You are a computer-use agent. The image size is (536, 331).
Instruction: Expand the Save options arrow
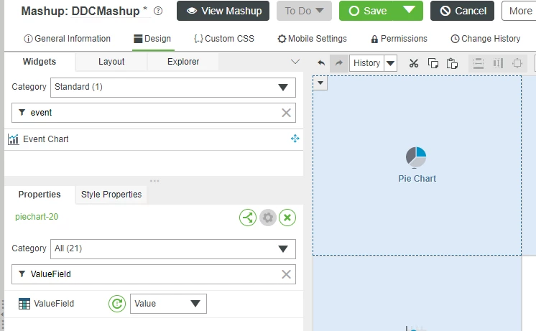tap(409, 11)
